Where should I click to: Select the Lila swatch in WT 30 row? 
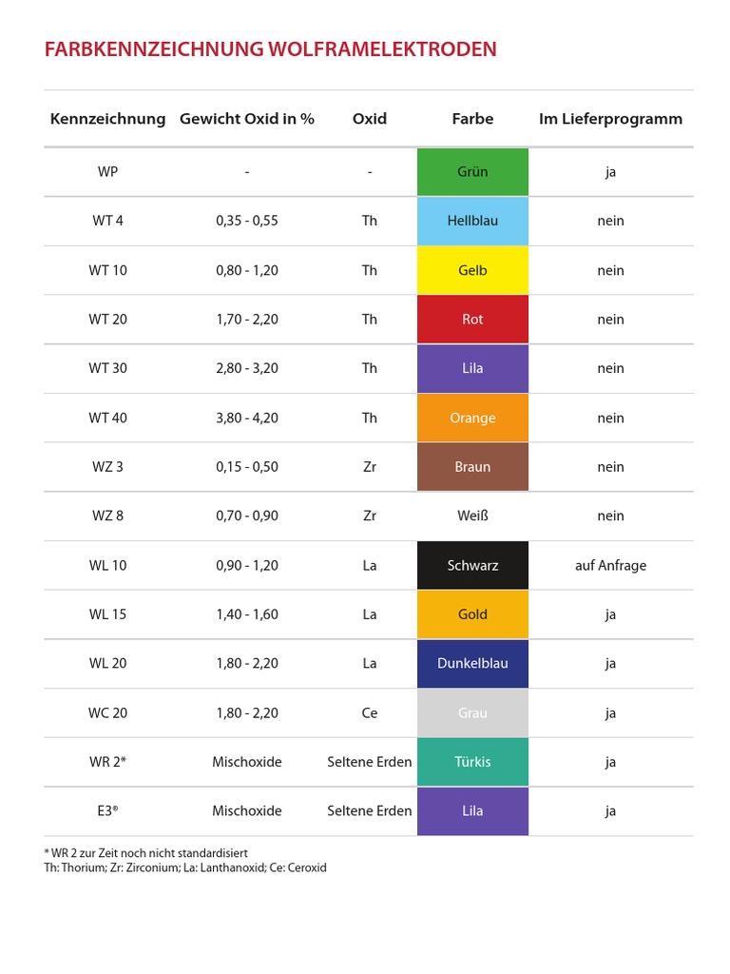pos(472,368)
